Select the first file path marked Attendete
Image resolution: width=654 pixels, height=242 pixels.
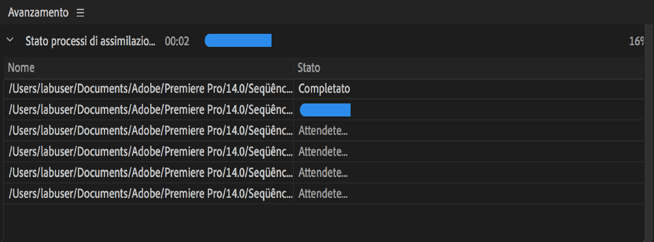point(150,131)
